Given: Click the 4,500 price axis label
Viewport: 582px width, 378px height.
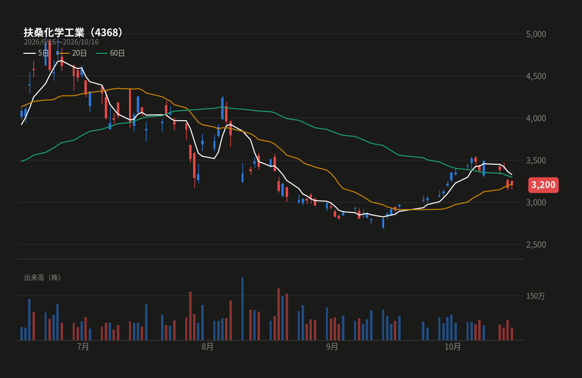Looking at the screenshot, I should click(x=536, y=76).
